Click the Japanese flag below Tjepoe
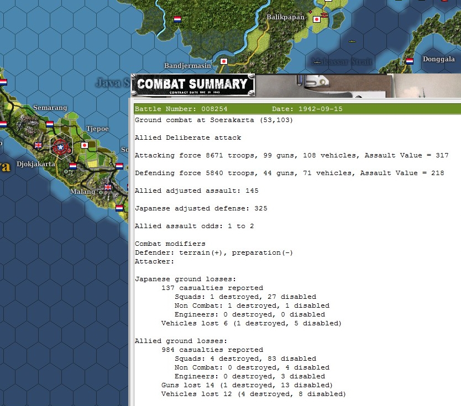The height and width of the screenshot is (406, 461). [85, 145]
